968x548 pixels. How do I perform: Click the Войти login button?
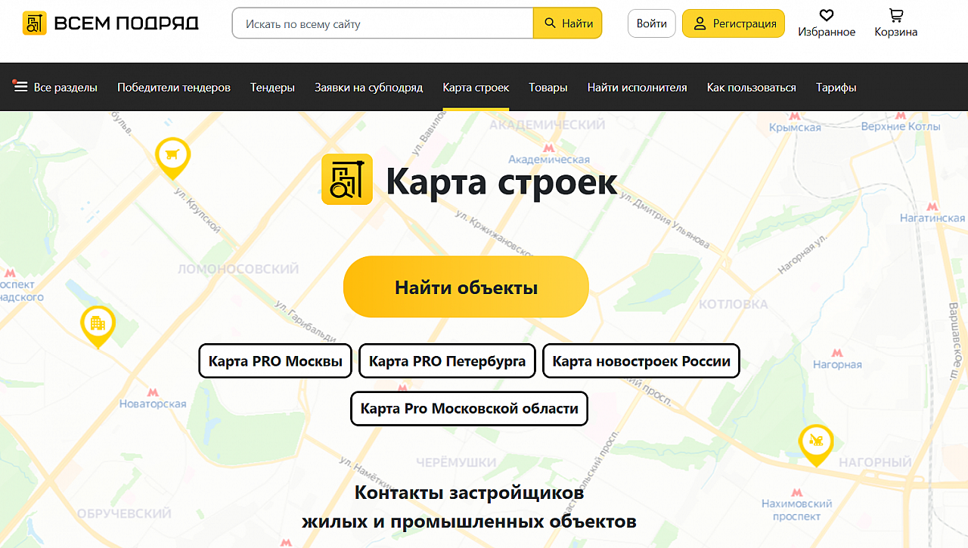point(651,23)
